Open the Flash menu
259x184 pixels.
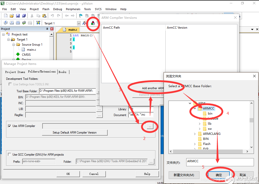[46, 9]
